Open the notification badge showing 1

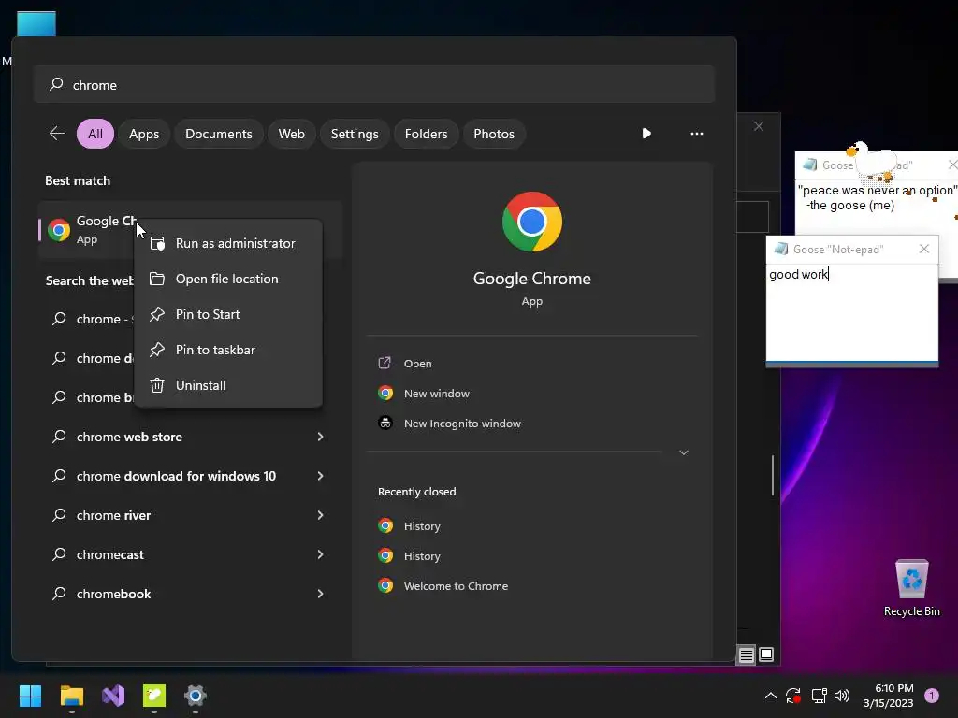(932, 696)
